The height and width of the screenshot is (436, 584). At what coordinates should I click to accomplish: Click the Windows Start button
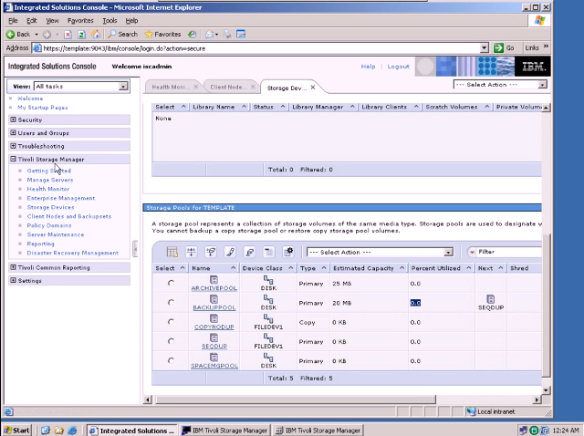point(17,430)
